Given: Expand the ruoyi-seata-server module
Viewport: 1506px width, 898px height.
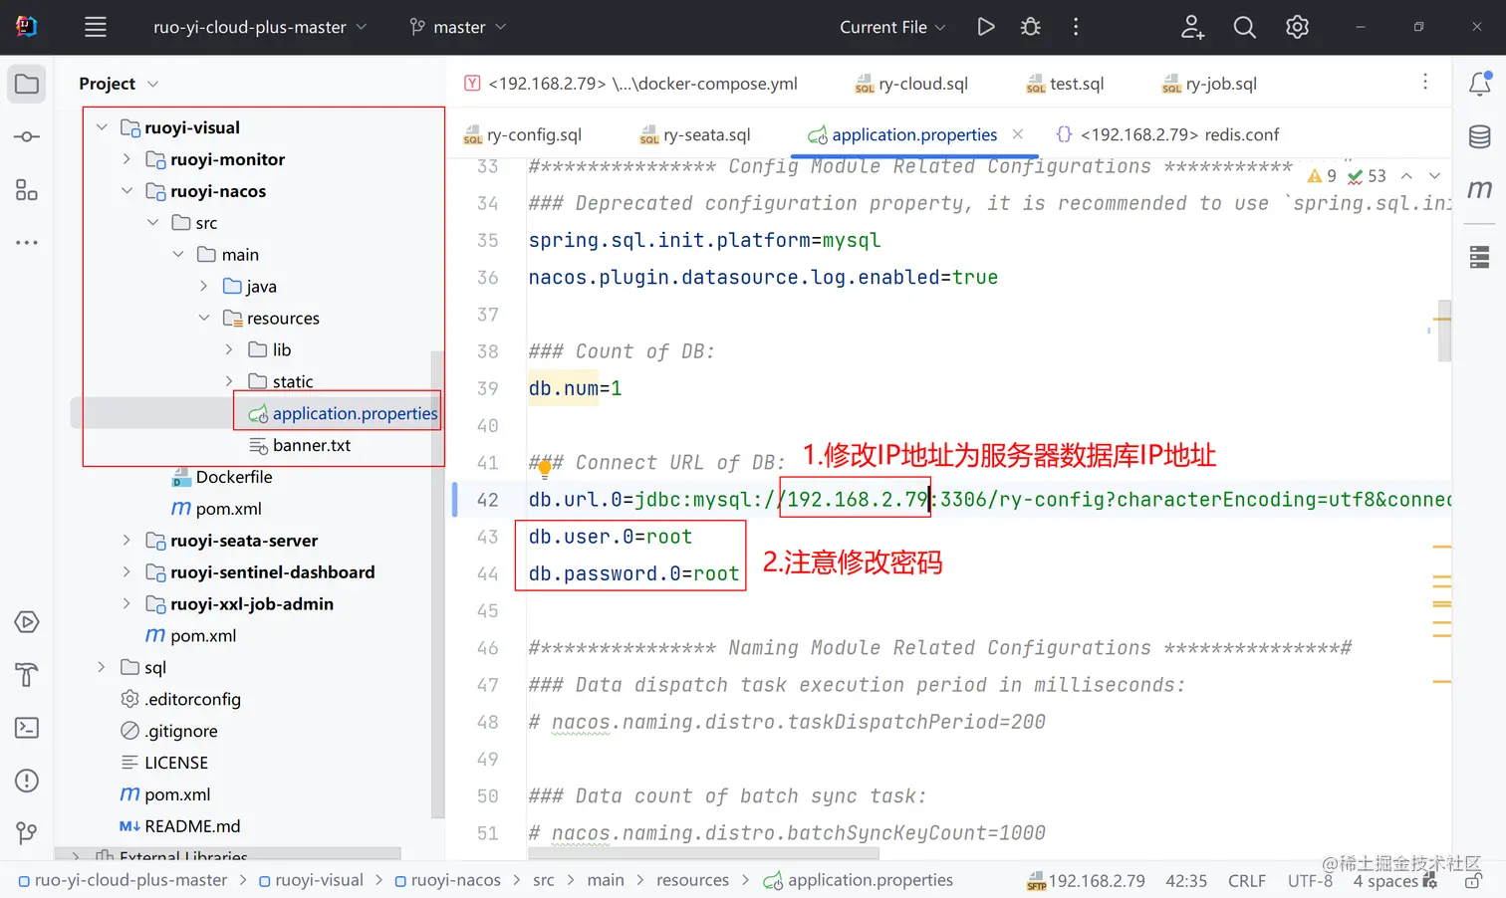Looking at the screenshot, I should [x=126, y=541].
